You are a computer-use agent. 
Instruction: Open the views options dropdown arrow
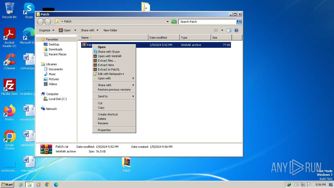[222, 30]
